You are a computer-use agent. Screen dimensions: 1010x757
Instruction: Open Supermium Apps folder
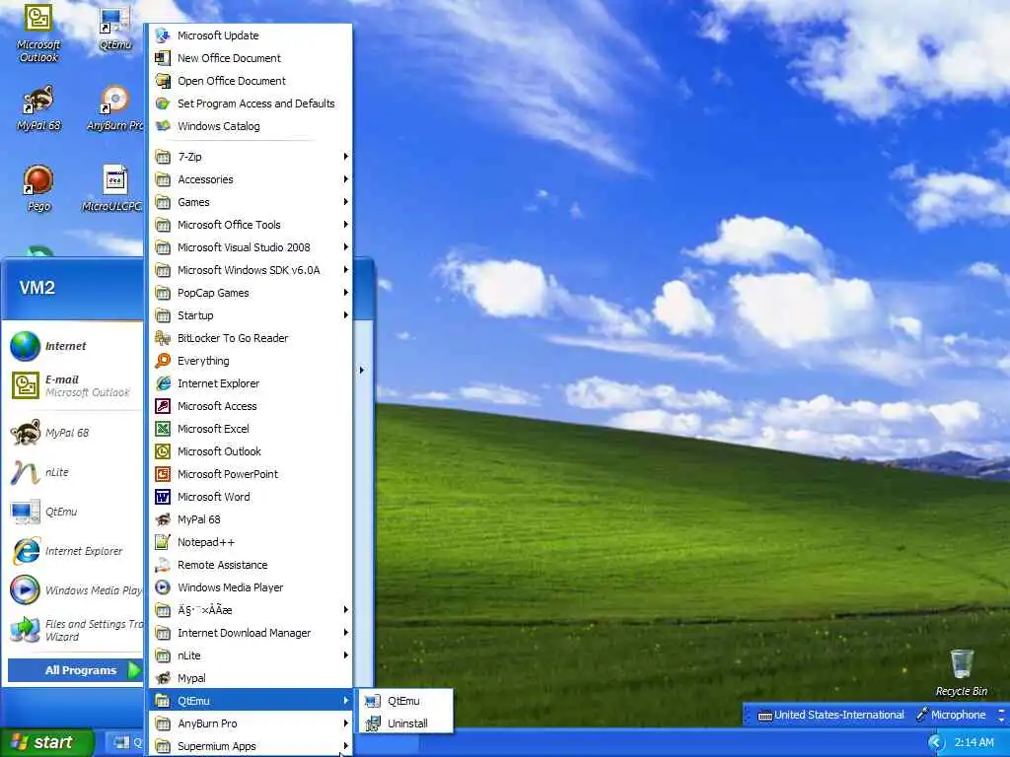point(251,746)
